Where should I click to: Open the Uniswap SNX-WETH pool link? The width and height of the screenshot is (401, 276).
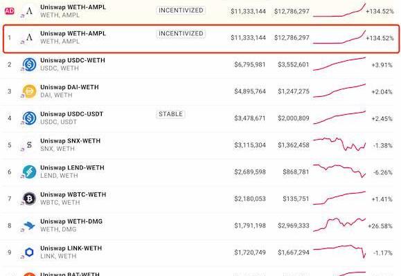71,140
